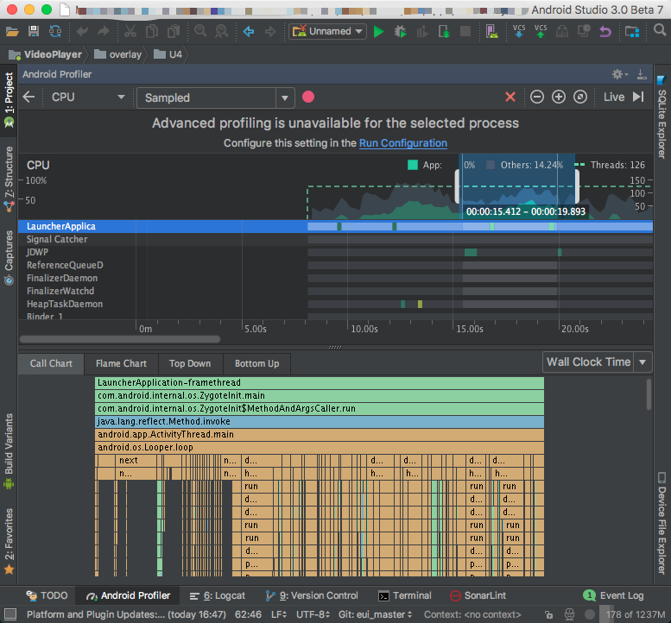The height and width of the screenshot is (623, 671).
Task: Click the Cut scissors icon
Action: (130, 31)
